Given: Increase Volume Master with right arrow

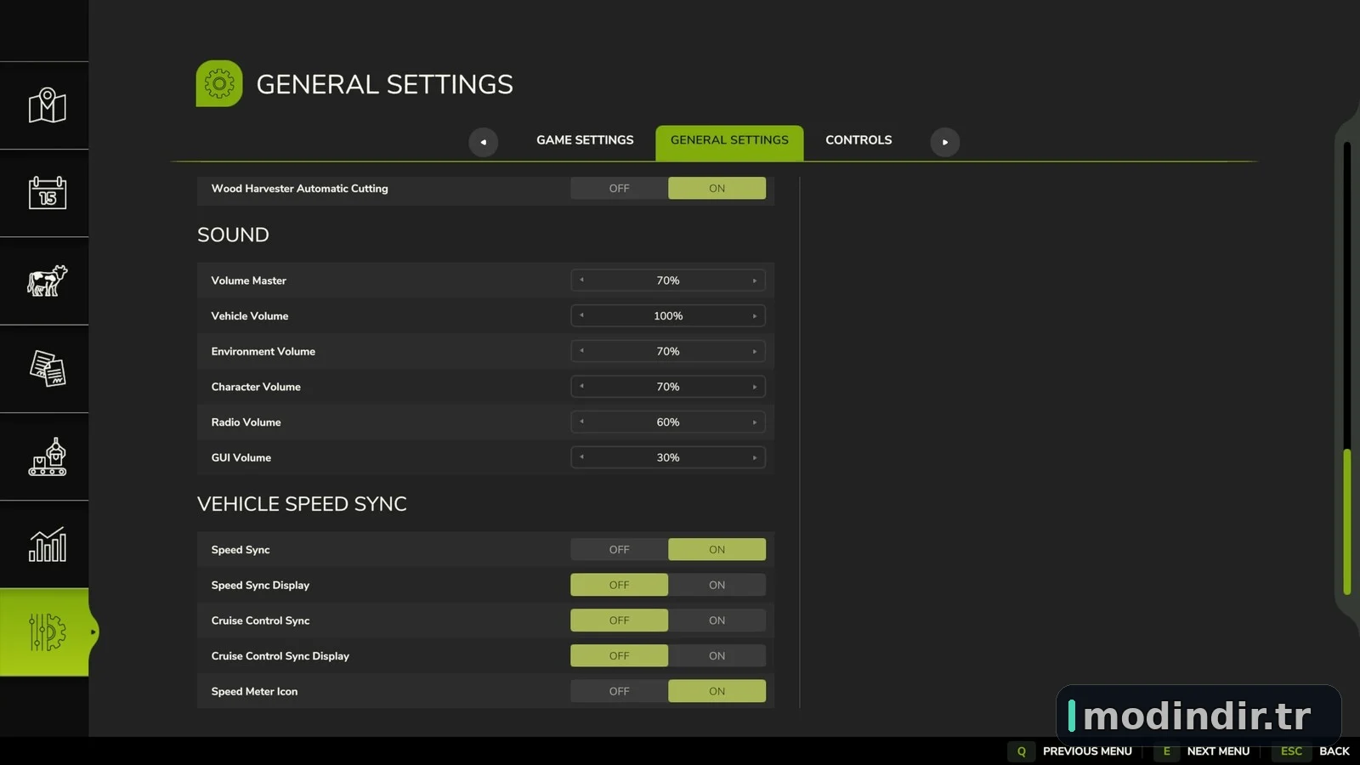Looking at the screenshot, I should coord(754,280).
